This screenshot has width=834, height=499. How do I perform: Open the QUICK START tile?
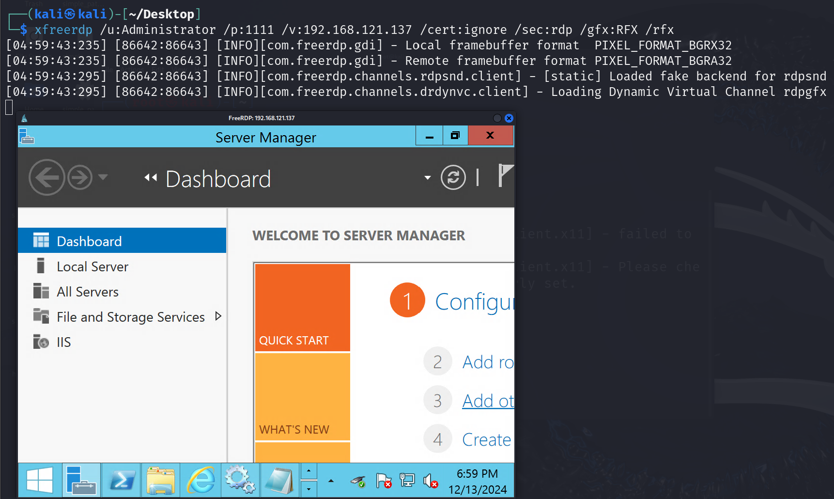click(303, 307)
